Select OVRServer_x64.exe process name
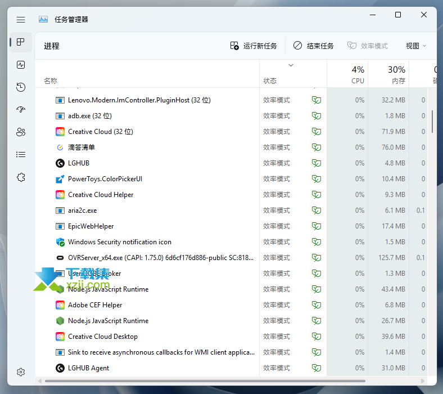The width and height of the screenshot is (443, 394). pos(160,258)
